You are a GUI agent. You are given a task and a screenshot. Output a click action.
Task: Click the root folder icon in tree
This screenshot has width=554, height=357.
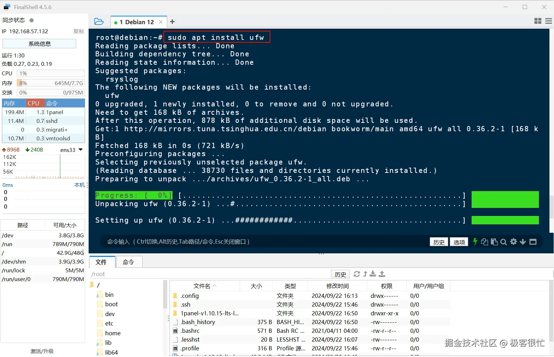[x=92, y=285]
